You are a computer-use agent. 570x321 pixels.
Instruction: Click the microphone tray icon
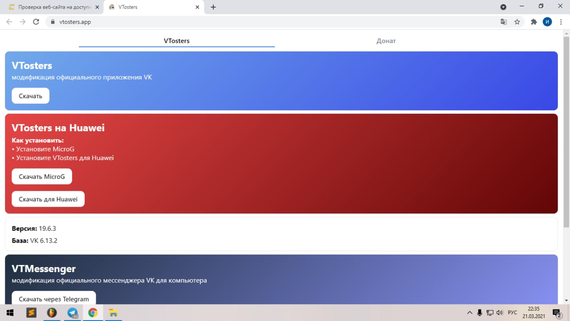coord(480,313)
